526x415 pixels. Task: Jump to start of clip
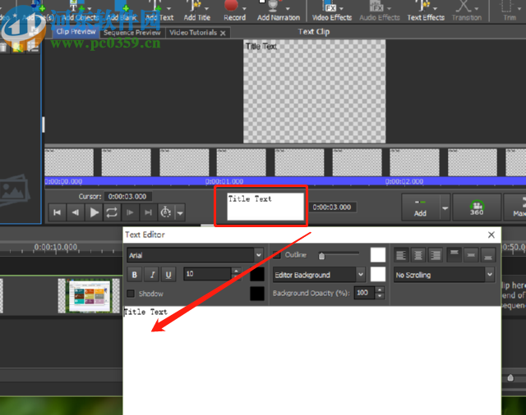point(57,212)
